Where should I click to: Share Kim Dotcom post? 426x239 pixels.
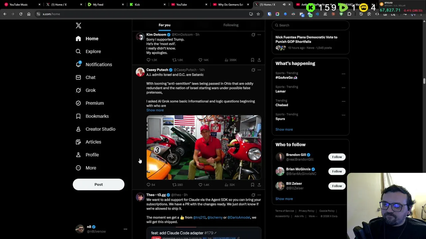(259, 60)
